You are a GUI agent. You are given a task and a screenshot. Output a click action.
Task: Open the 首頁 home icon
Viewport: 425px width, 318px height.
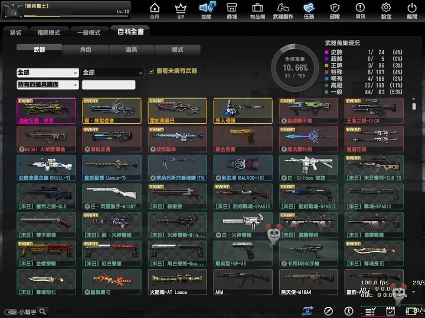(155, 10)
